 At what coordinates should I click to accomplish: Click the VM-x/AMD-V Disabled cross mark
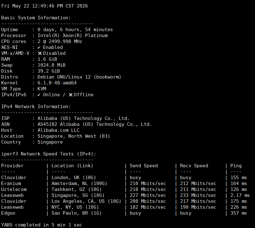(40, 53)
